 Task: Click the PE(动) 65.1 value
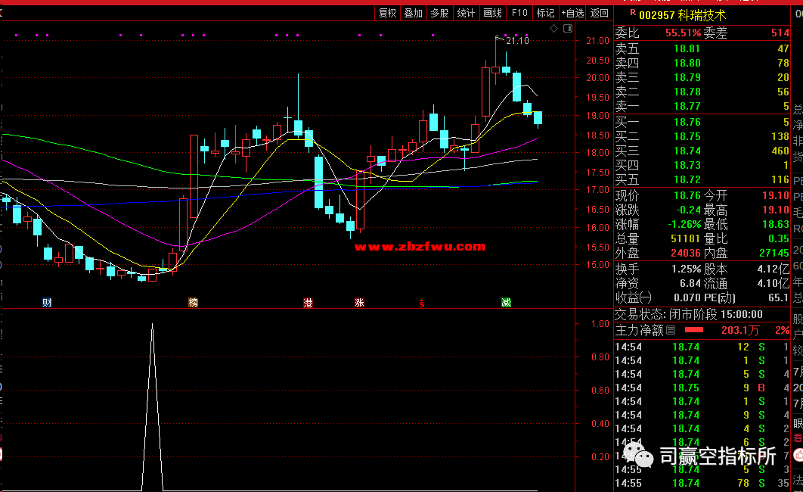coord(778,297)
